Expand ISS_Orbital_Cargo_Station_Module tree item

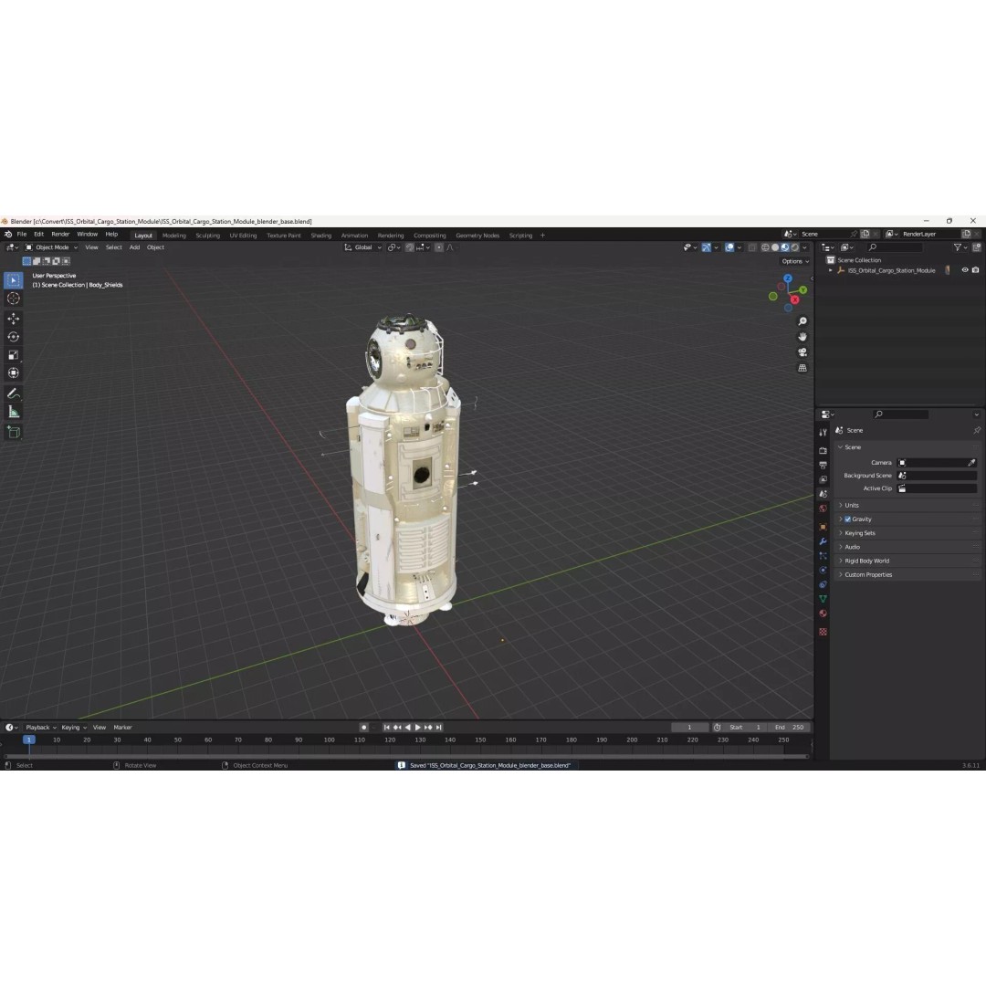point(831,270)
